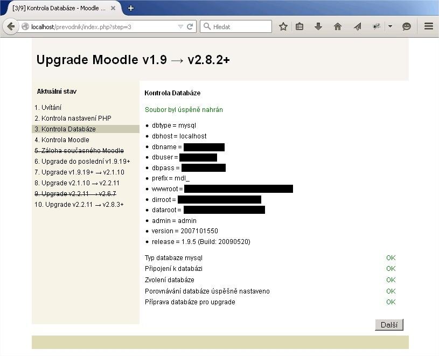Click the Další button

(x=389, y=325)
